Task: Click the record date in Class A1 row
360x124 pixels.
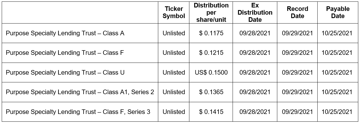Action: [297, 92]
